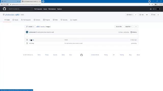Open the footer Status link

(63, 55)
